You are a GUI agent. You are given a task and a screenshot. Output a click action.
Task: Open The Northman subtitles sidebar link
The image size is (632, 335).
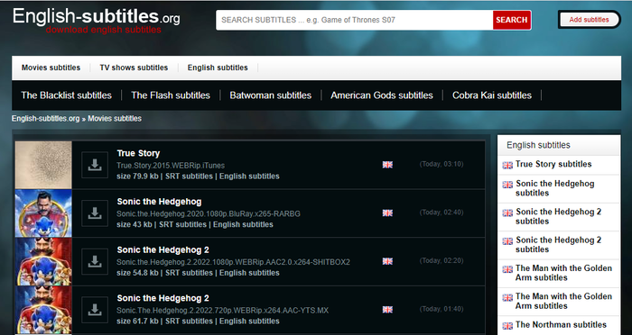[x=561, y=324]
